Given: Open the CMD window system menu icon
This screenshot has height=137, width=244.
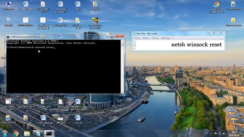Looking at the screenshot, I should [x=8, y=37].
